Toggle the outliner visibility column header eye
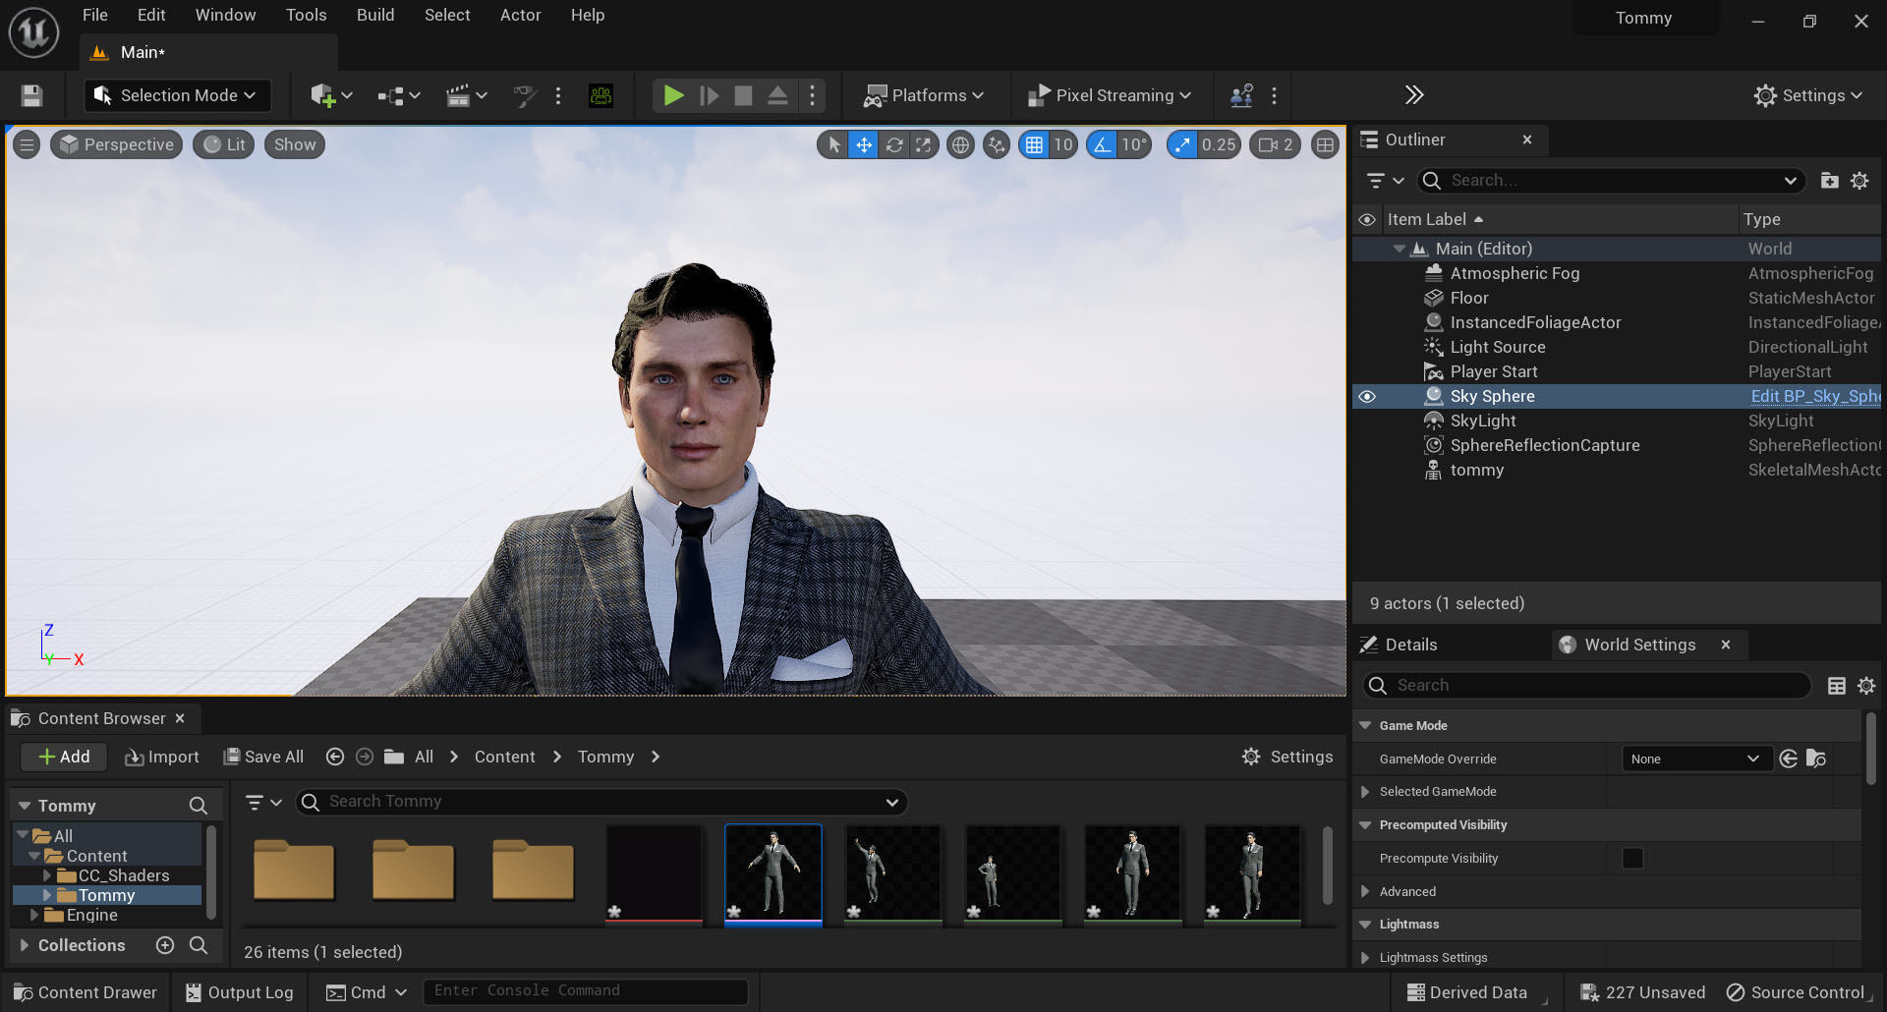Viewport: 1887px width, 1012px height. (1367, 220)
